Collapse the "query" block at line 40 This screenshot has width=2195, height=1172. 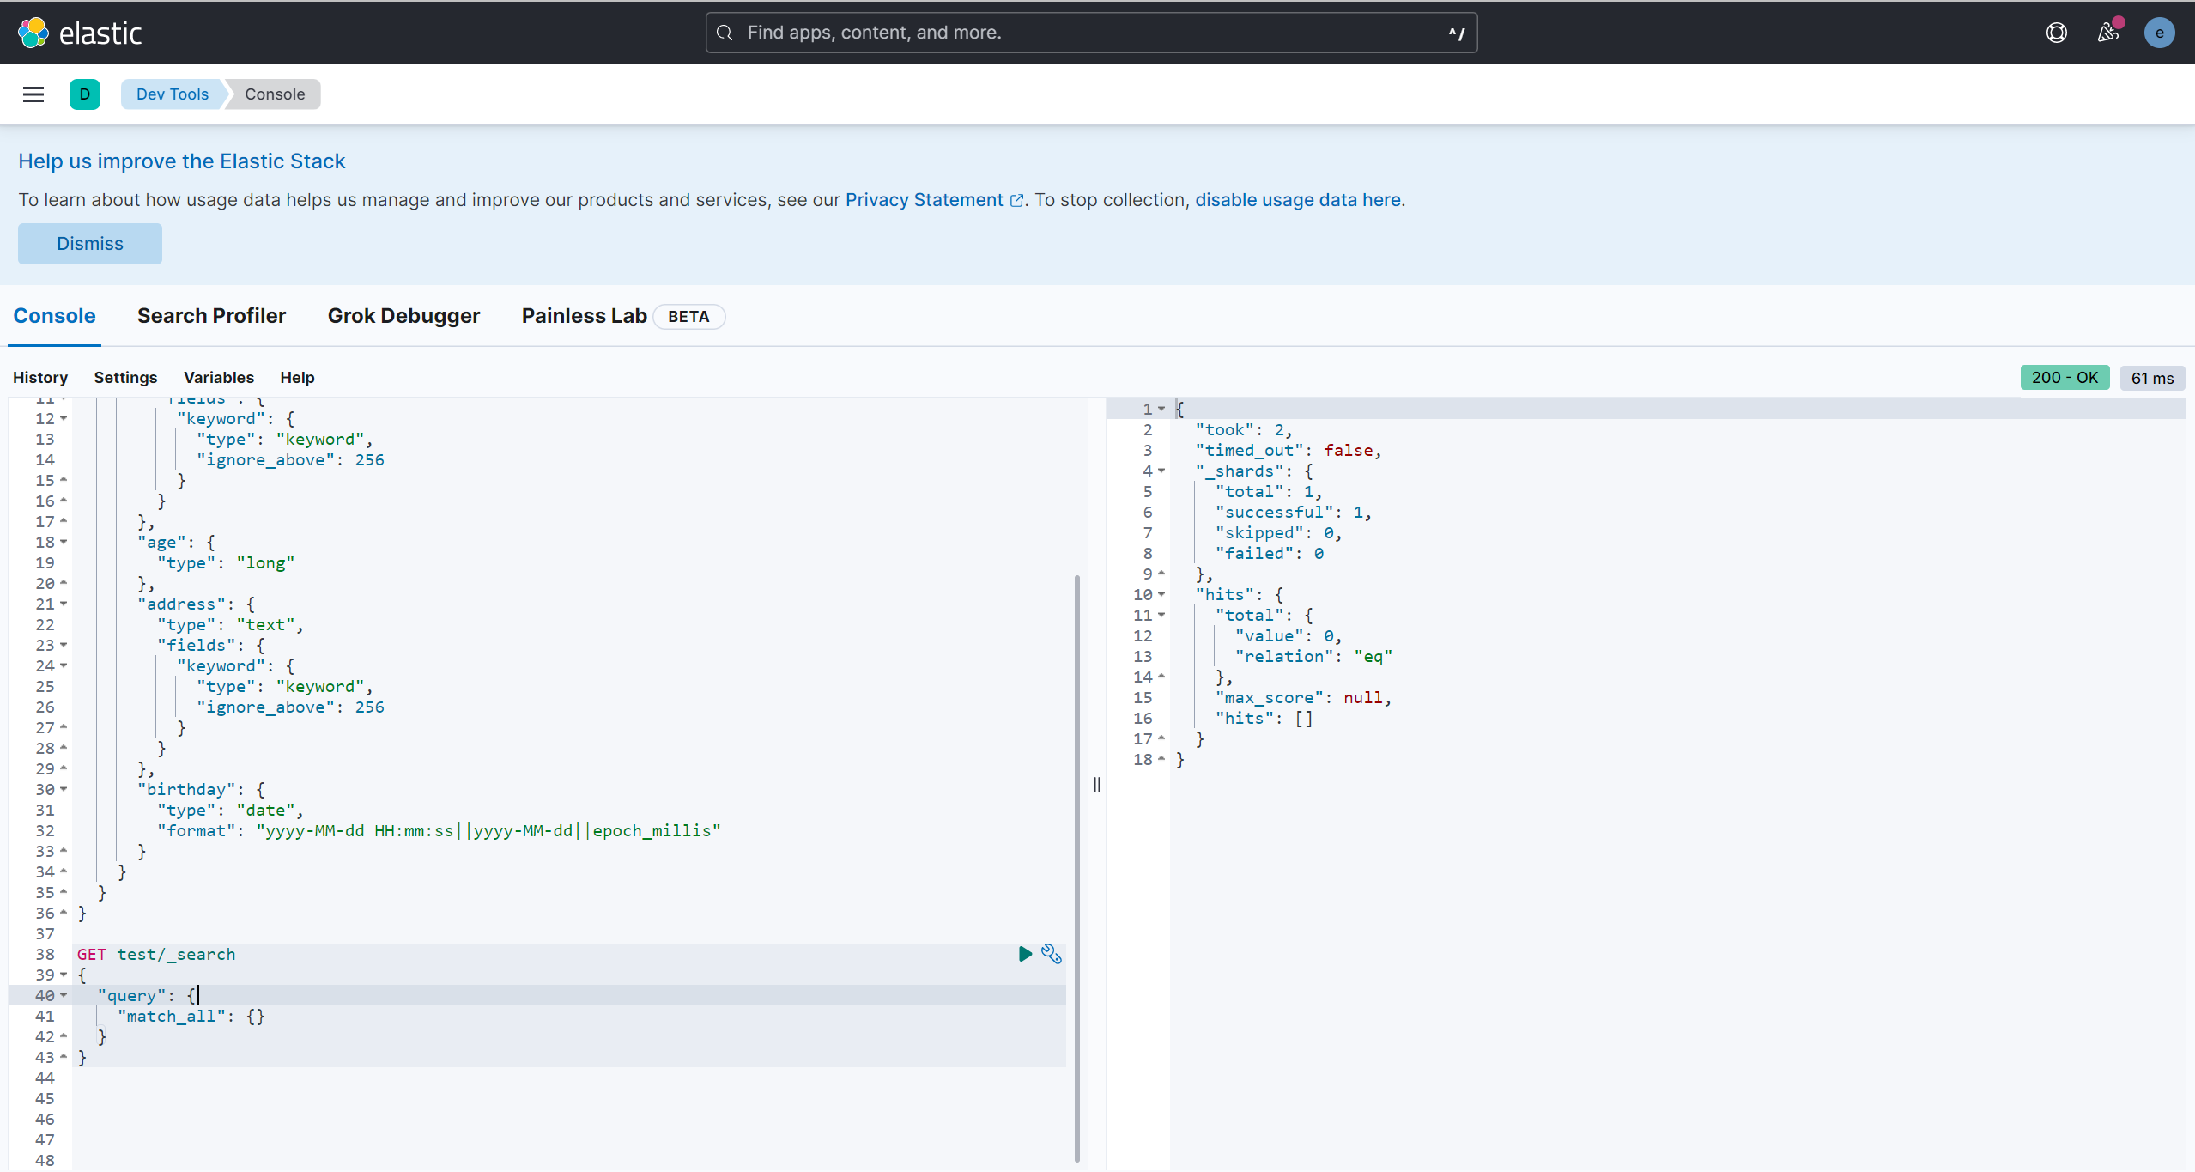(64, 996)
